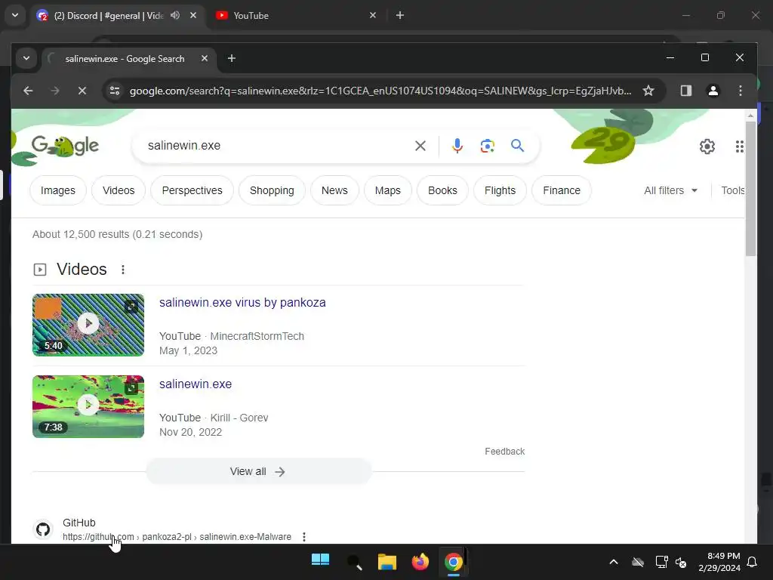773x580 pixels.
Task: Select the Flights filter chip
Action: (500, 190)
